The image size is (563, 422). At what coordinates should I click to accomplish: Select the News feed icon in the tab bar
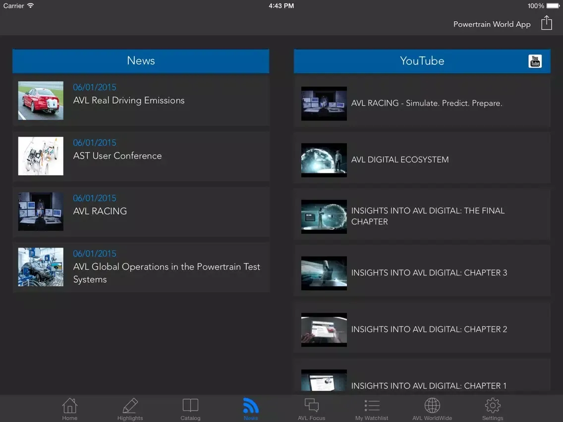pos(251,406)
